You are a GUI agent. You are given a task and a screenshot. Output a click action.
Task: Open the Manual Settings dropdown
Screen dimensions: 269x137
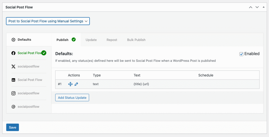[x=48, y=21]
